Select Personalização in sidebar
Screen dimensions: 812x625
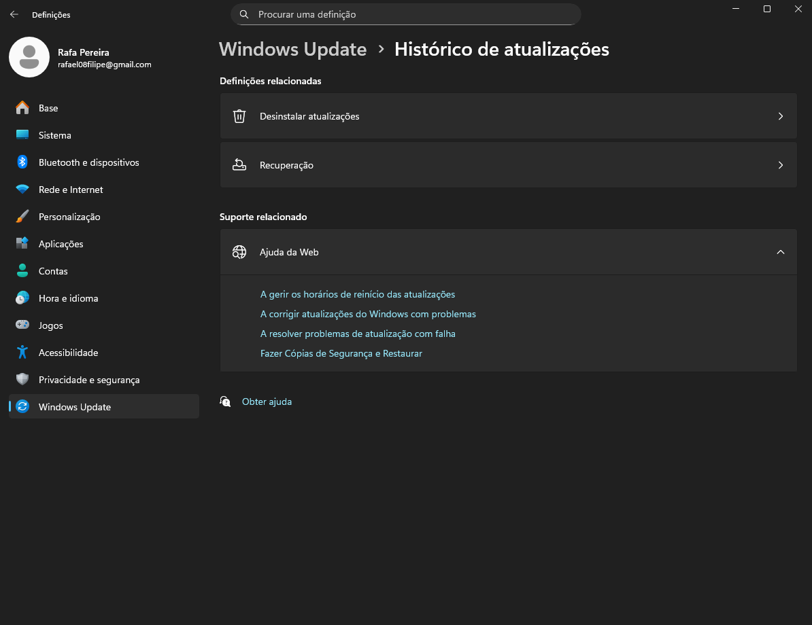[104, 216]
